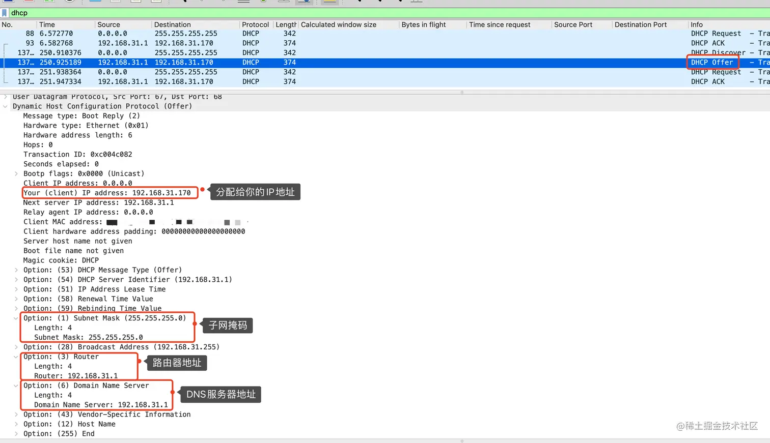The width and height of the screenshot is (770, 443).
Task: Expand the Bootp flags field
Action: (x=16, y=174)
